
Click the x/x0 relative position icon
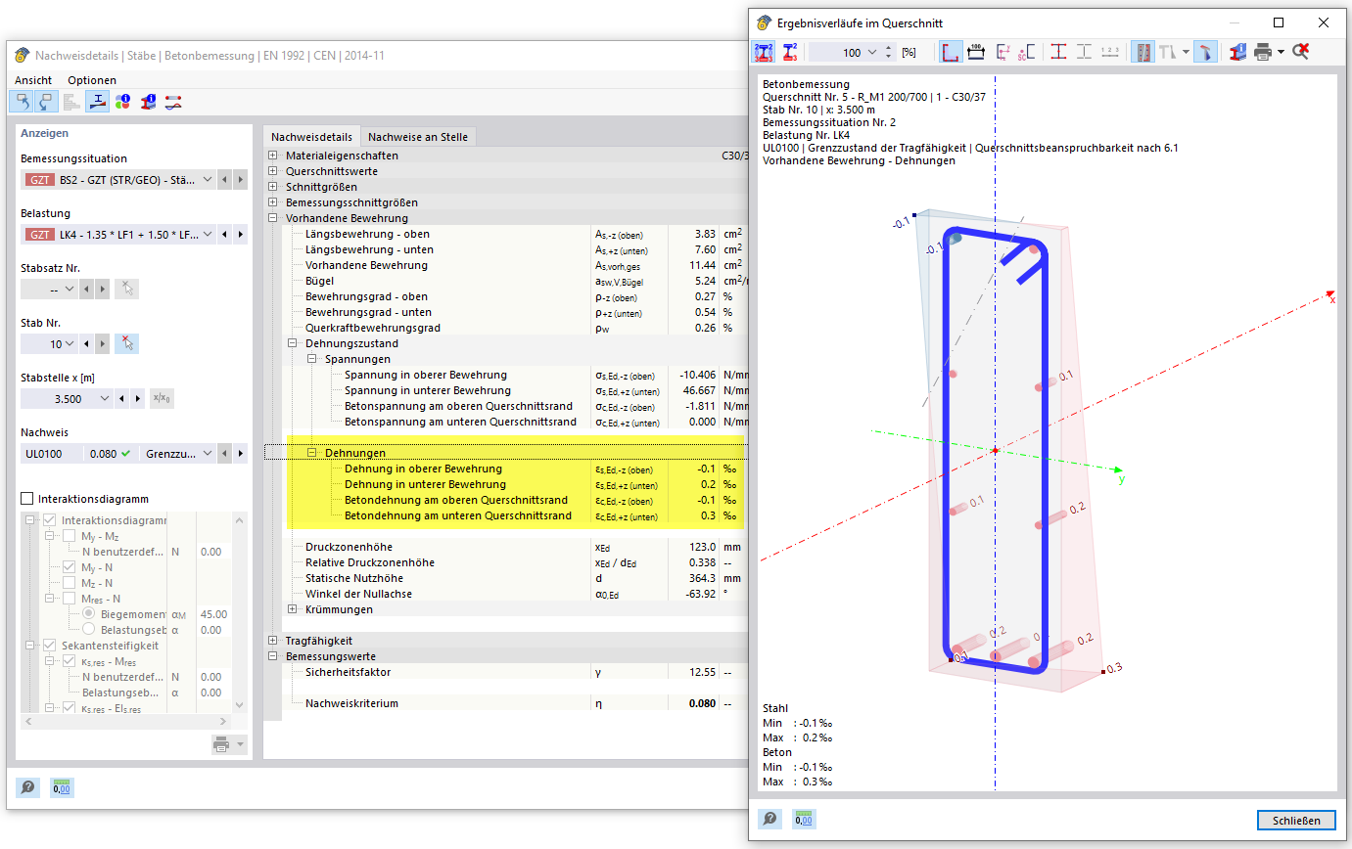[x=162, y=398]
